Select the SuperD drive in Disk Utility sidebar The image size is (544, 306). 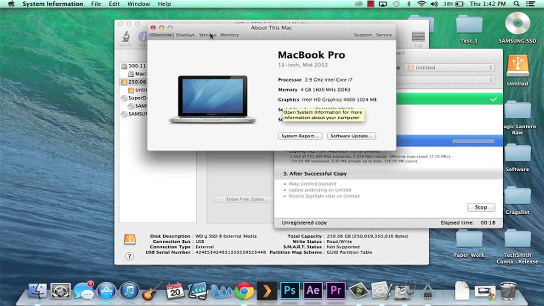coord(133,98)
